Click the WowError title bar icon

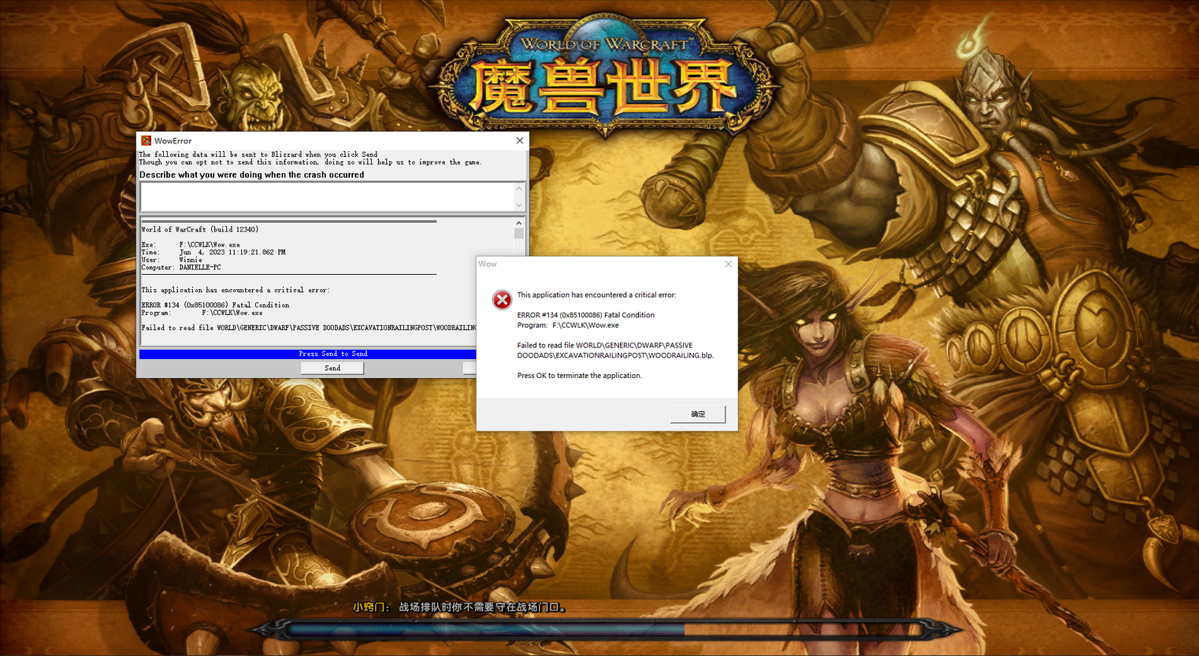tap(146, 141)
